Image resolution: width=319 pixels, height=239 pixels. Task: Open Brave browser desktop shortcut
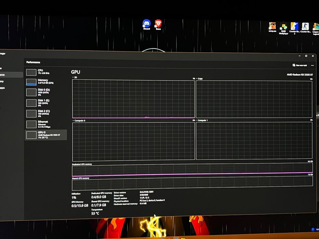click(x=158, y=25)
